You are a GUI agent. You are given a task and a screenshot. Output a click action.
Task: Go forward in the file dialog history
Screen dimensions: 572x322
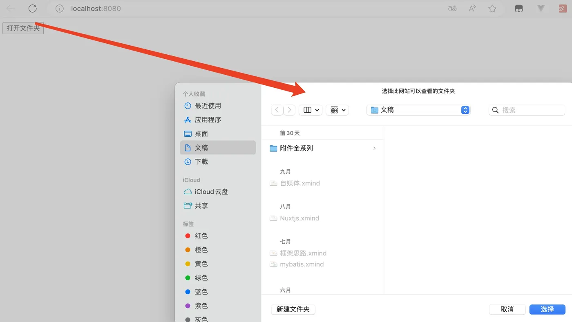pos(289,110)
